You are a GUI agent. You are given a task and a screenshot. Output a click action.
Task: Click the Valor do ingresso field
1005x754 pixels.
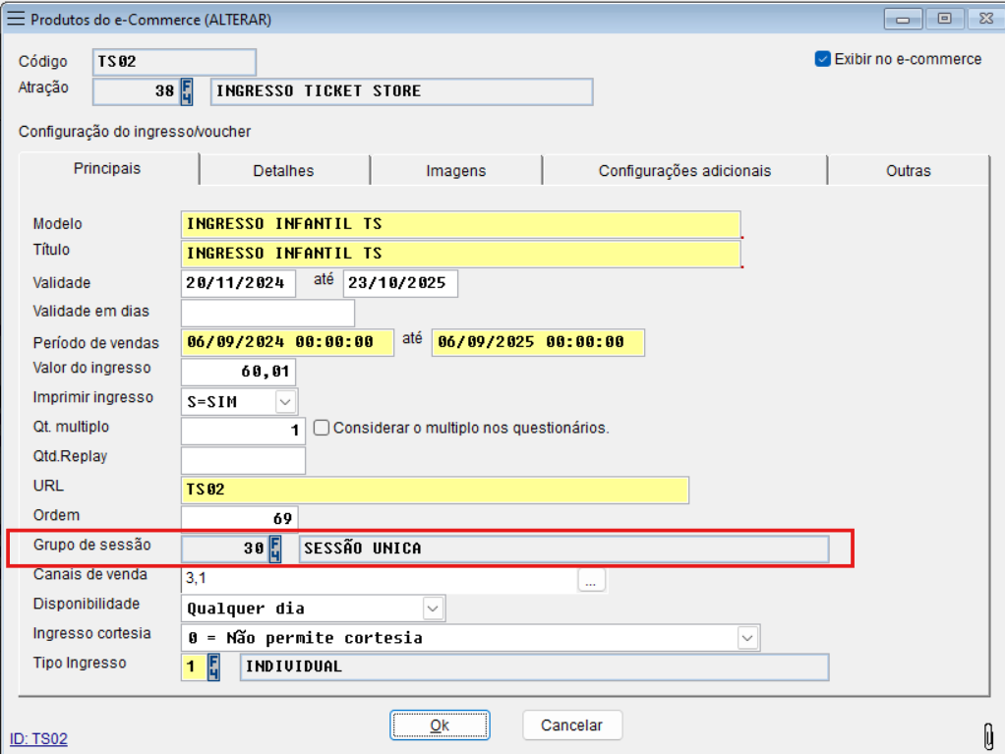click(x=238, y=372)
